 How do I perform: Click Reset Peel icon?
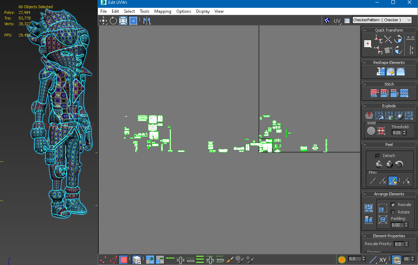(399, 164)
